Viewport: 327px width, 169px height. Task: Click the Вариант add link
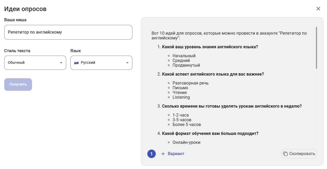[173, 154]
